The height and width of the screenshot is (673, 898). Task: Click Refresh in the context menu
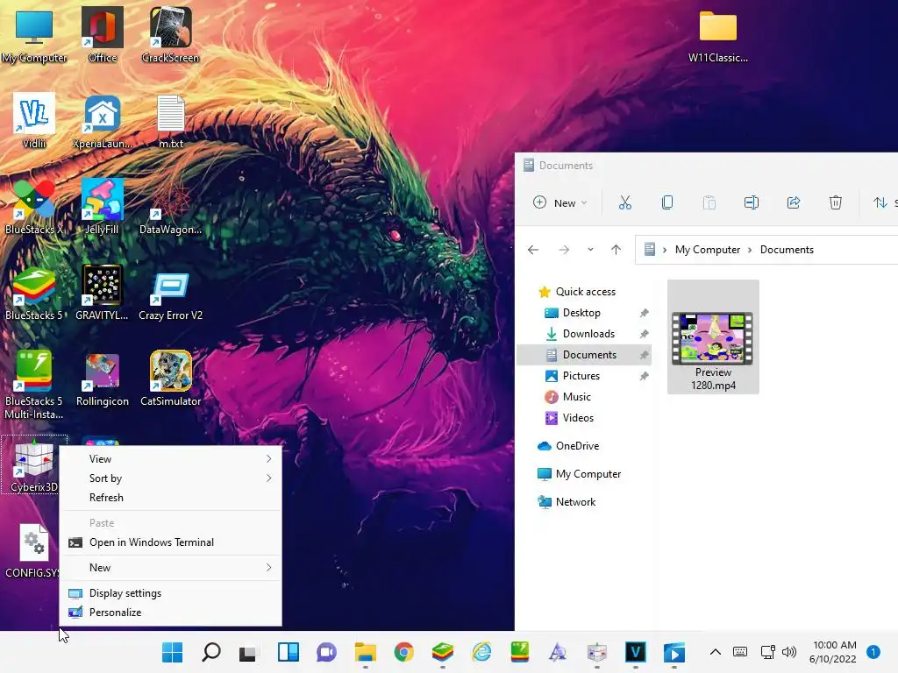click(x=171, y=498)
